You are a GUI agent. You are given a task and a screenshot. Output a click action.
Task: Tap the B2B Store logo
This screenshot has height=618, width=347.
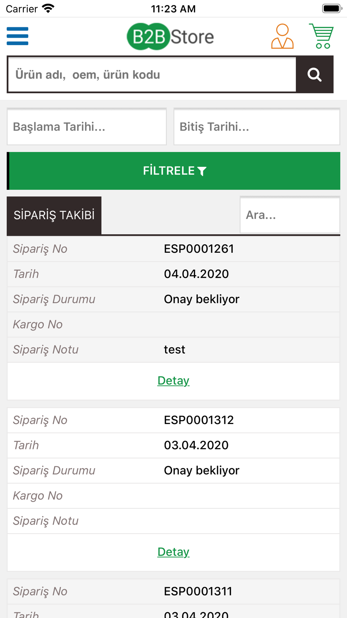click(170, 36)
